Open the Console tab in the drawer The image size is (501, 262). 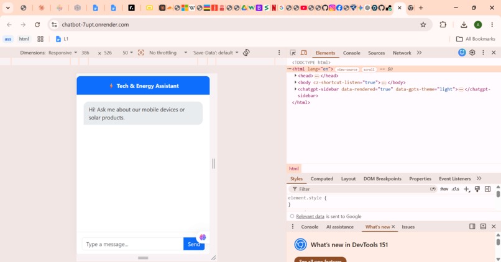coord(310,227)
